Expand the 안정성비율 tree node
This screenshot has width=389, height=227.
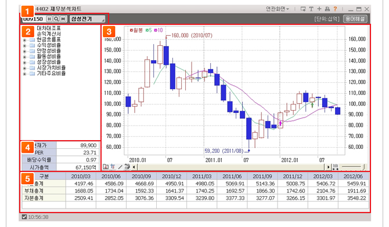point(24,51)
